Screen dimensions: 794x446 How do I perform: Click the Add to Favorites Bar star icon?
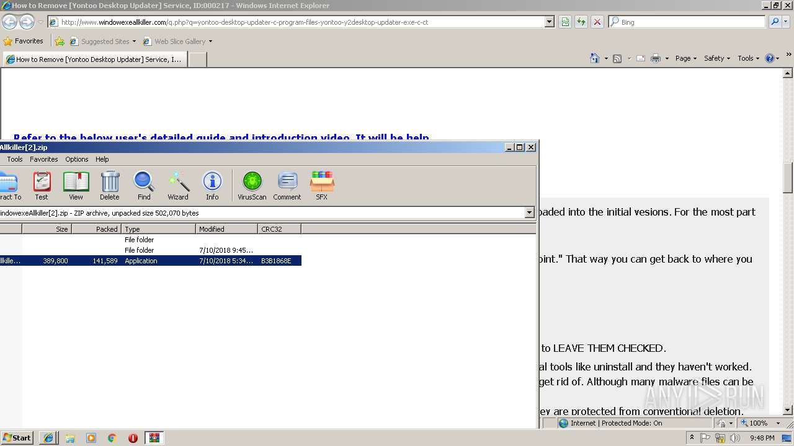(x=60, y=42)
